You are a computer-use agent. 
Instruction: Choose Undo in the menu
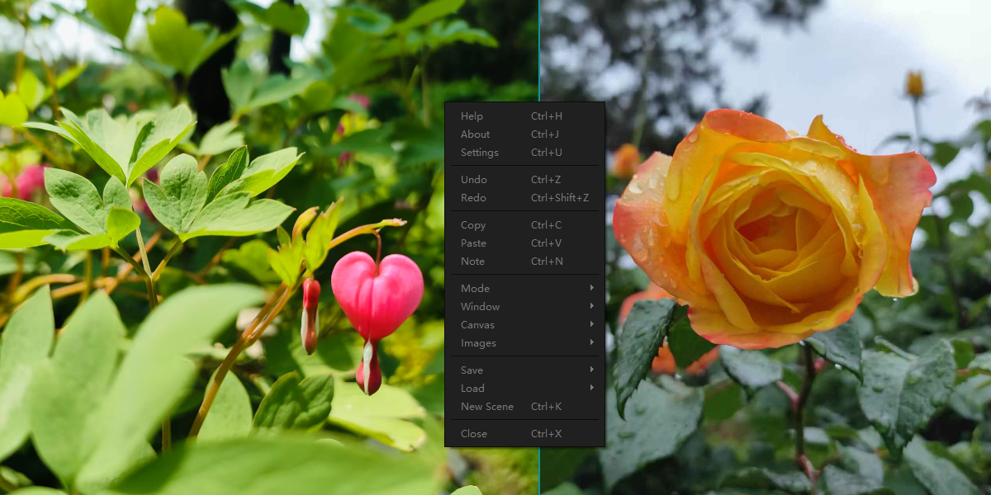tap(474, 180)
